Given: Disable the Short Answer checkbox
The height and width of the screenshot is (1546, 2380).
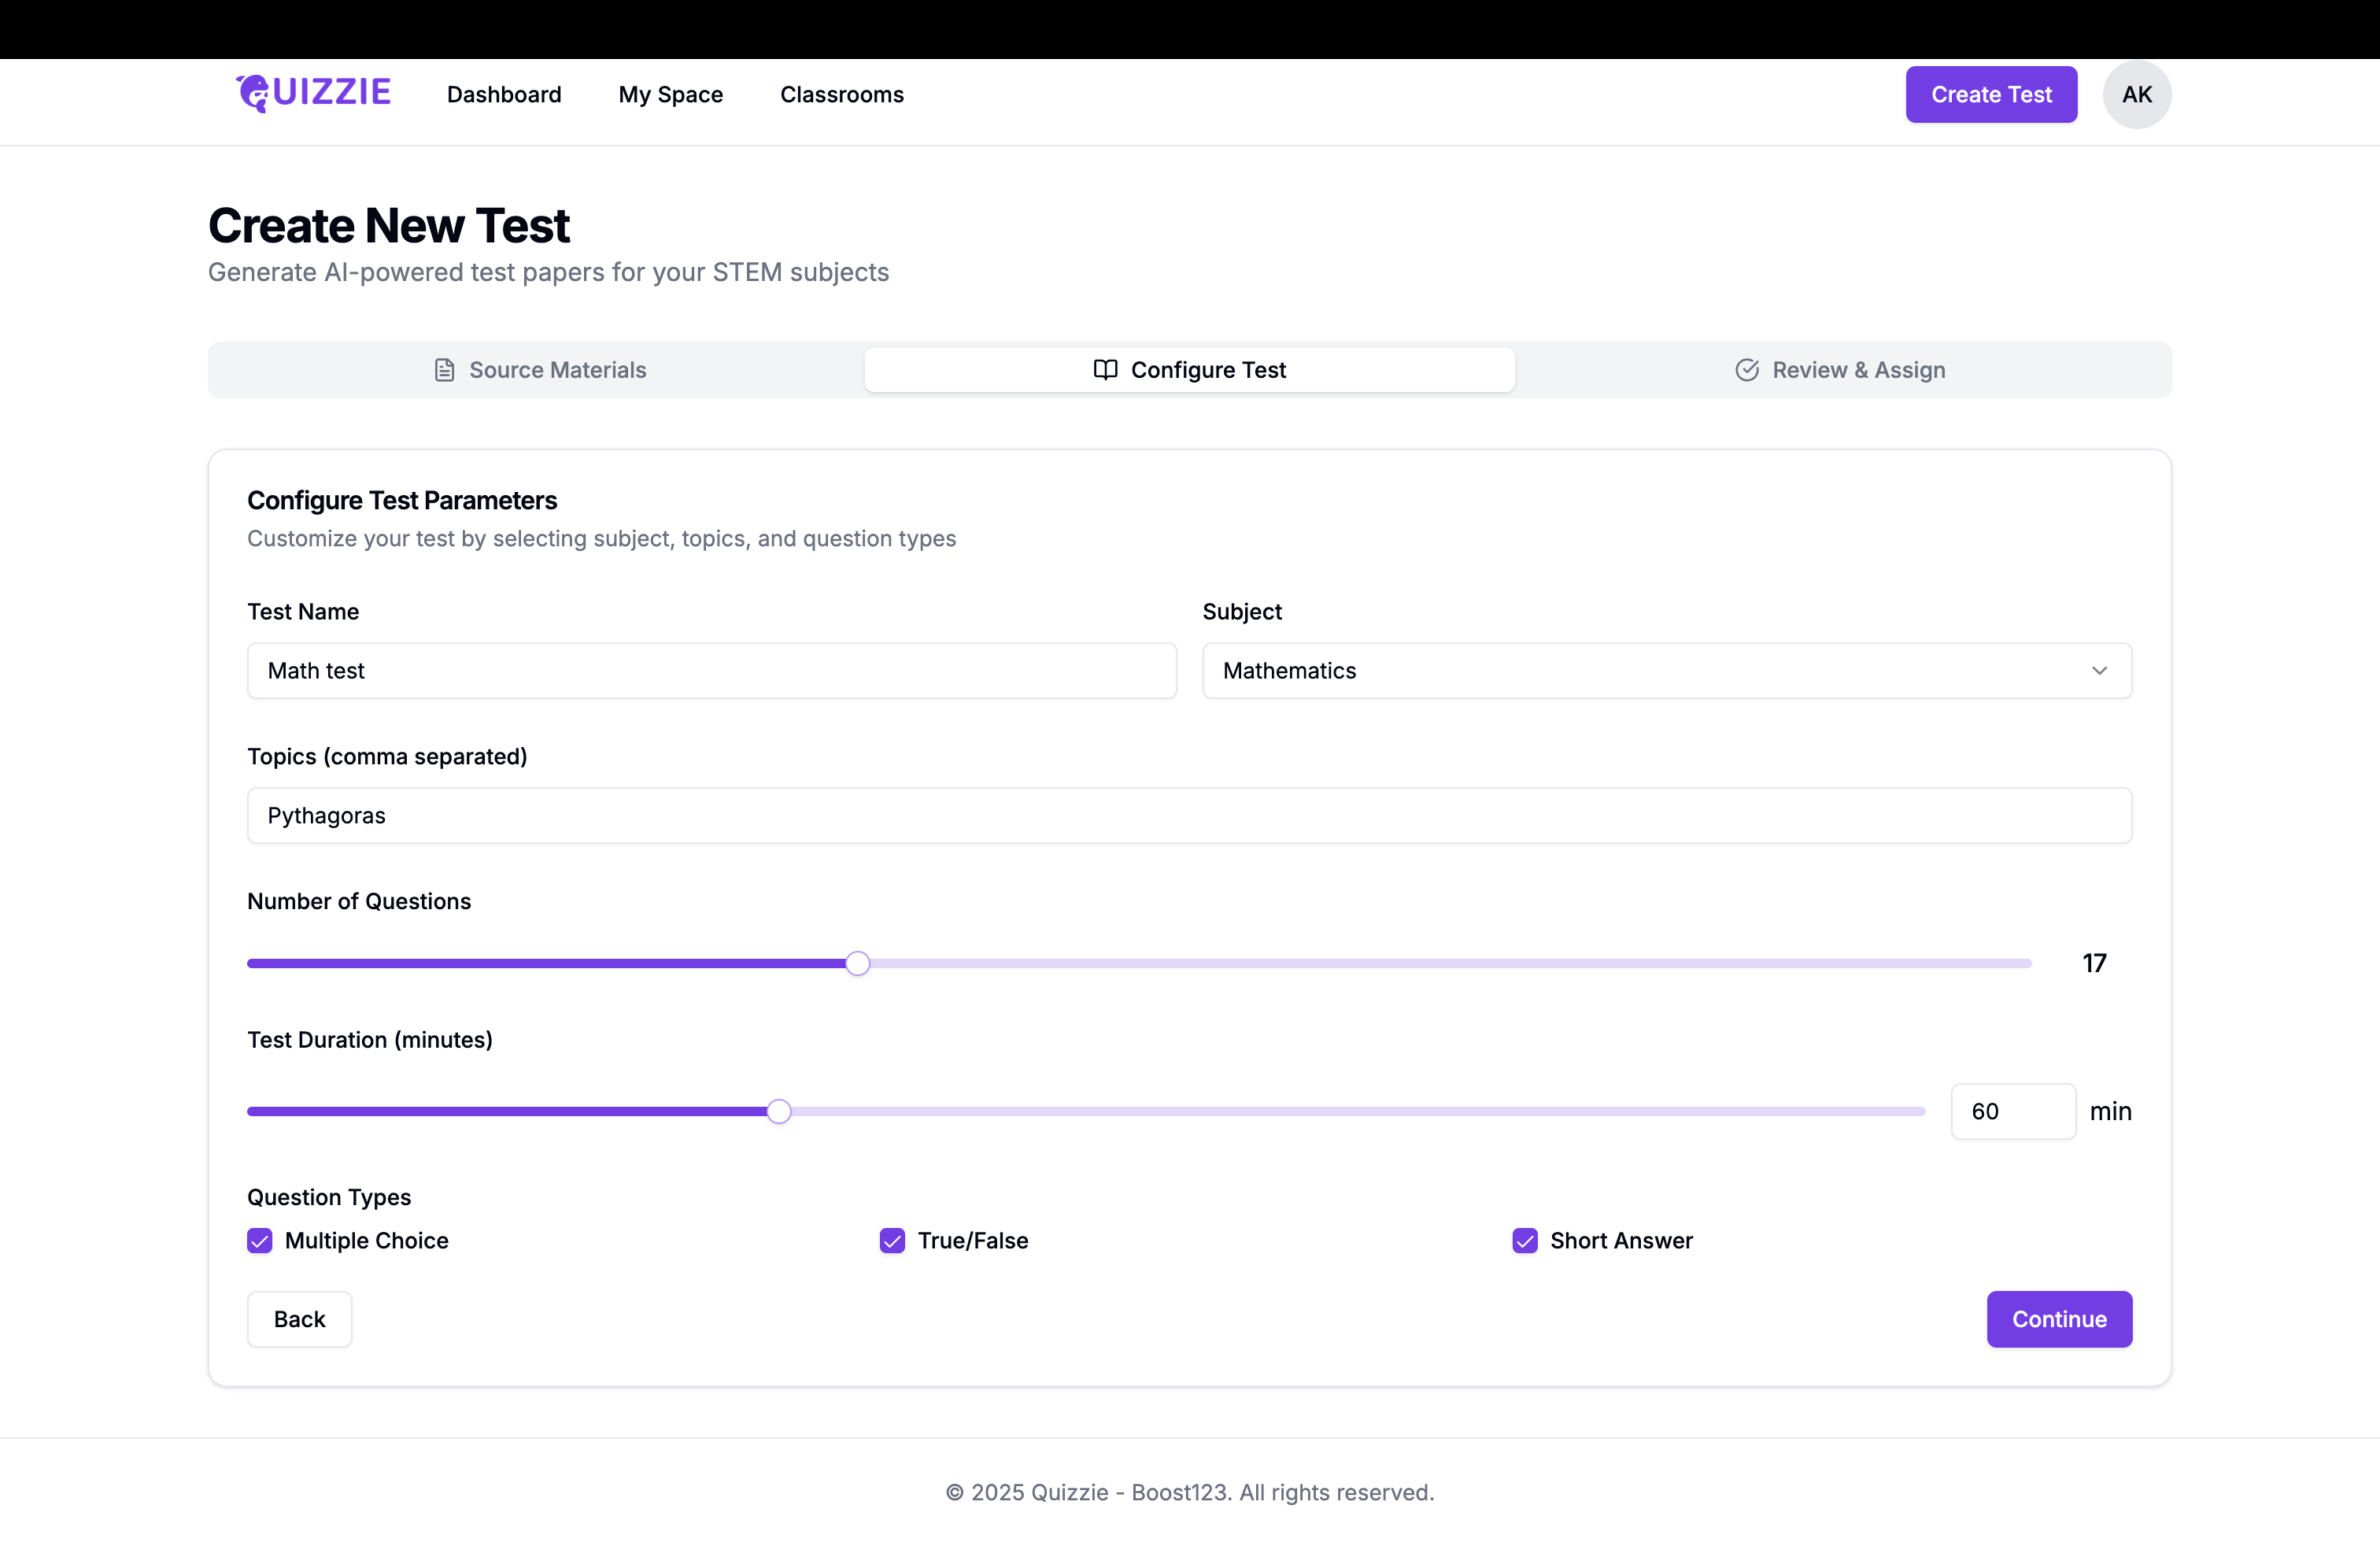Looking at the screenshot, I should coord(1524,1240).
